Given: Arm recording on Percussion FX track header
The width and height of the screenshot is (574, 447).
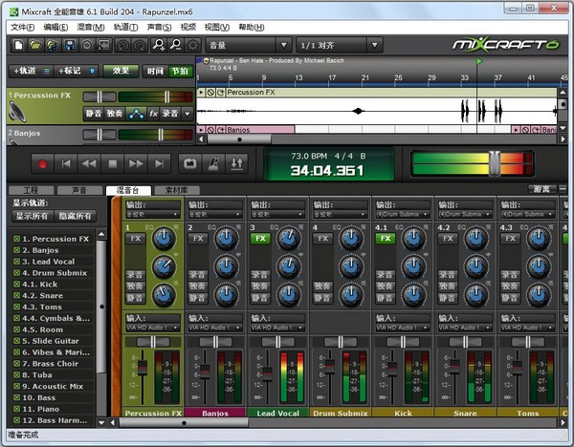Looking at the screenshot, I should coord(170,114).
